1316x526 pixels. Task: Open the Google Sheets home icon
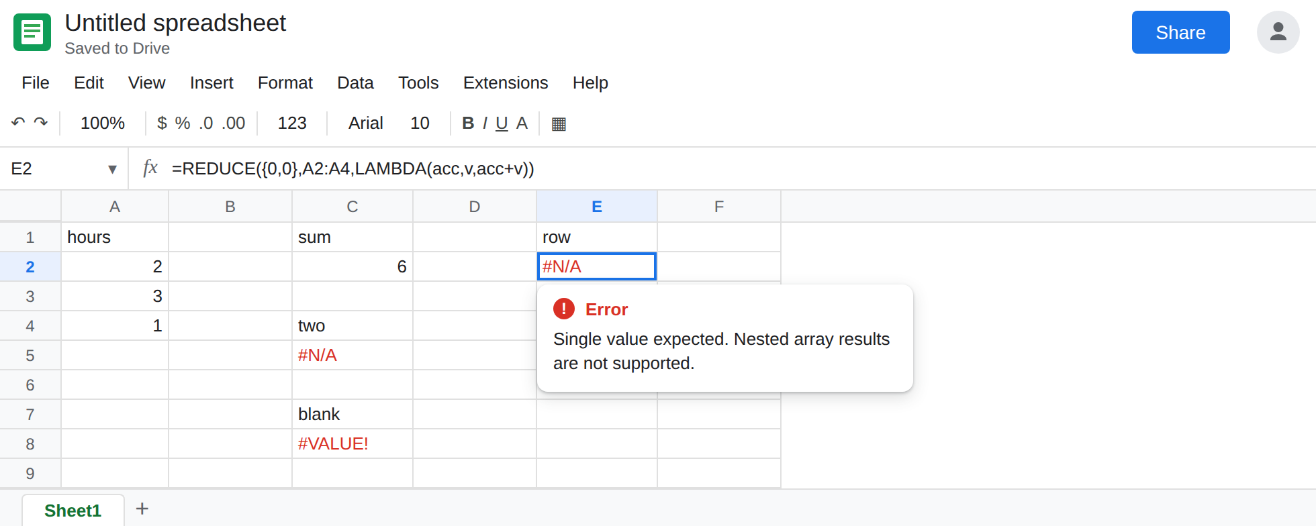[32, 32]
